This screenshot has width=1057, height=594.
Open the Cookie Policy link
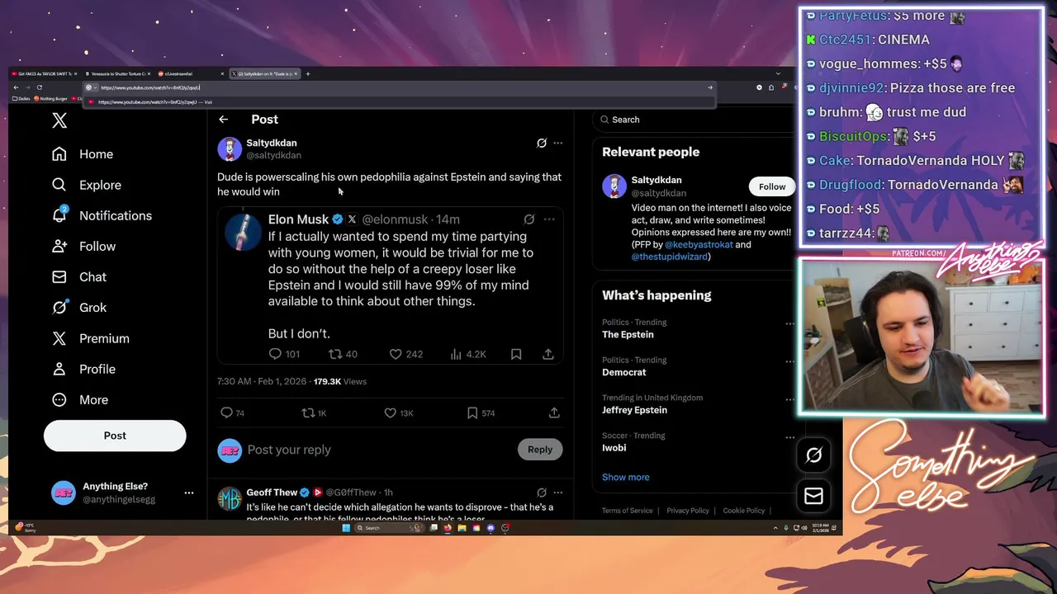click(x=744, y=511)
